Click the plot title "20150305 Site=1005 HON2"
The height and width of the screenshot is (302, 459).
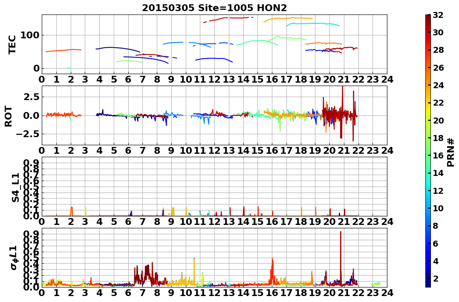click(214, 8)
